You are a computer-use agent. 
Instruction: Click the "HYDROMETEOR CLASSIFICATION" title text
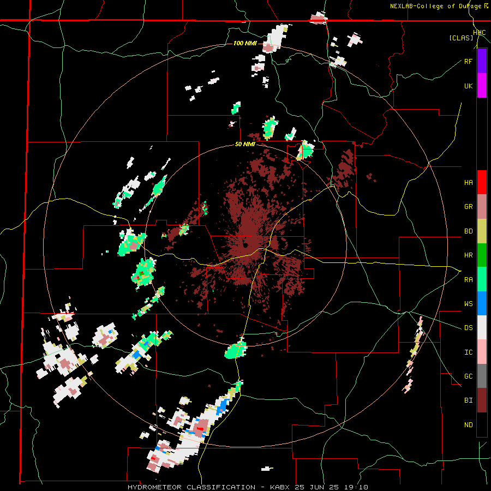click(191, 487)
